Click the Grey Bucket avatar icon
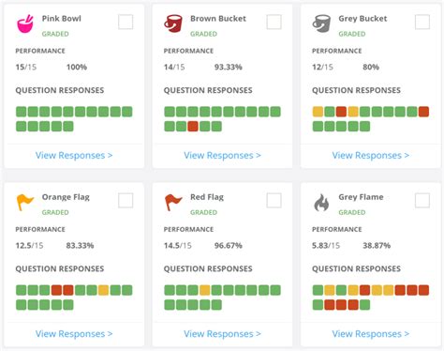The width and height of the screenshot is (444, 351). click(321, 23)
